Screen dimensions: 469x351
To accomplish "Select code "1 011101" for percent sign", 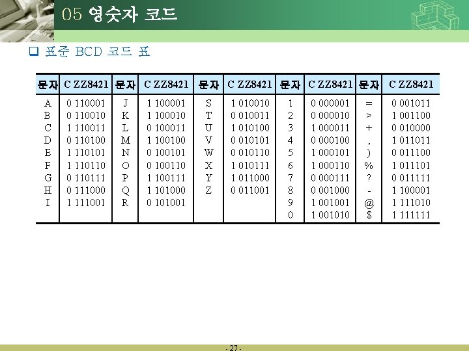I will pos(410,165).
